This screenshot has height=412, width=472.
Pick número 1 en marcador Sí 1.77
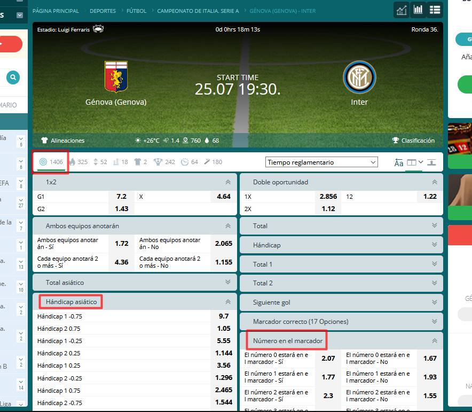pyautogui.click(x=328, y=377)
